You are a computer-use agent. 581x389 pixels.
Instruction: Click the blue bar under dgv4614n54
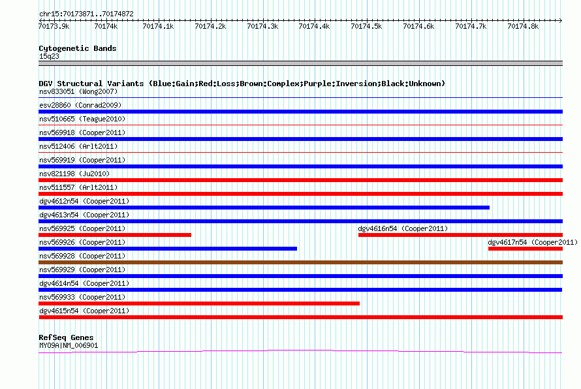coord(300,290)
